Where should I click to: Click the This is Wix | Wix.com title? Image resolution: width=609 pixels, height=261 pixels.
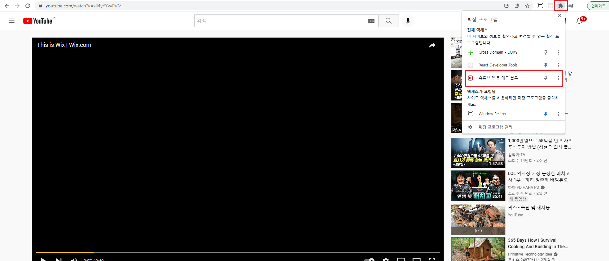(64, 45)
